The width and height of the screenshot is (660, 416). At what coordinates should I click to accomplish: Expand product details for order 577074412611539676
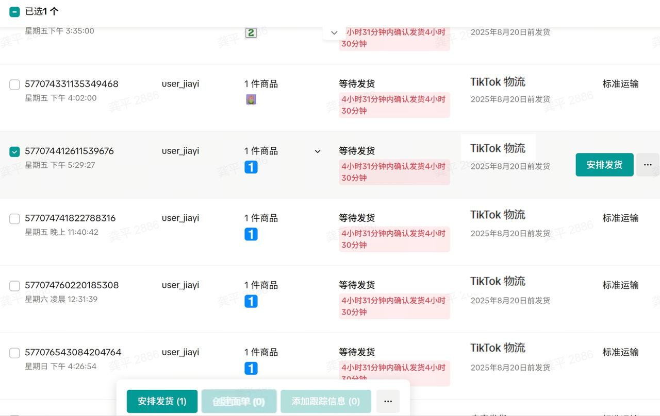318,151
